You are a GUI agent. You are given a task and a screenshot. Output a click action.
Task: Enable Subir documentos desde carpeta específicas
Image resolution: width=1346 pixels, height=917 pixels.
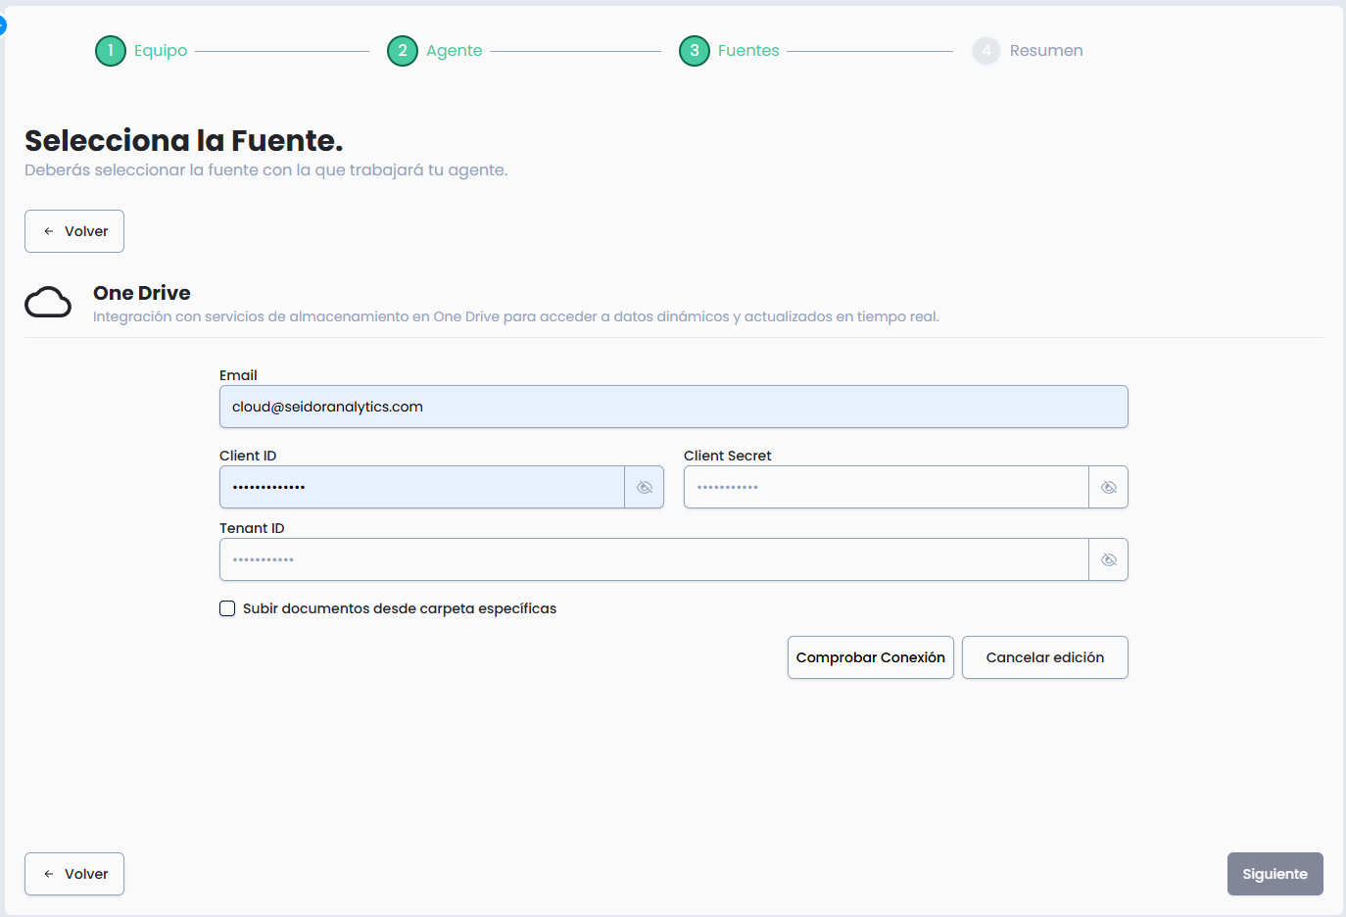pyautogui.click(x=227, y=608)
